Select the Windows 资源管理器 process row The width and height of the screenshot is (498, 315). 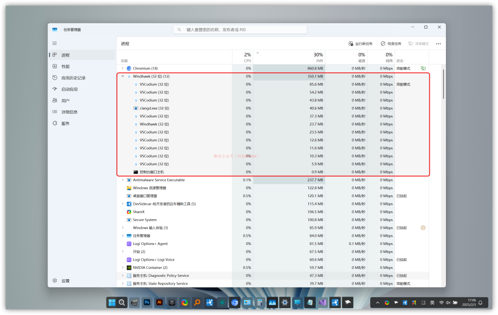tap(273, 188)
